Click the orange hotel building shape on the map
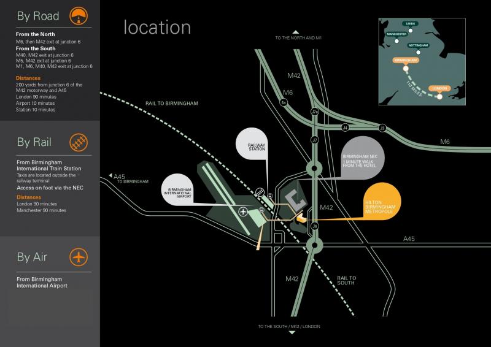The width and height of the screenshot is (491, 347). click(301, 219)
